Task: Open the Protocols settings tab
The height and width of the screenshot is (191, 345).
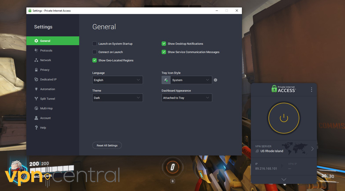Action: tap(53, 50)
